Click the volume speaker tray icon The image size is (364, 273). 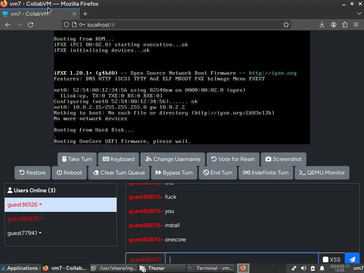pos(304,268)
